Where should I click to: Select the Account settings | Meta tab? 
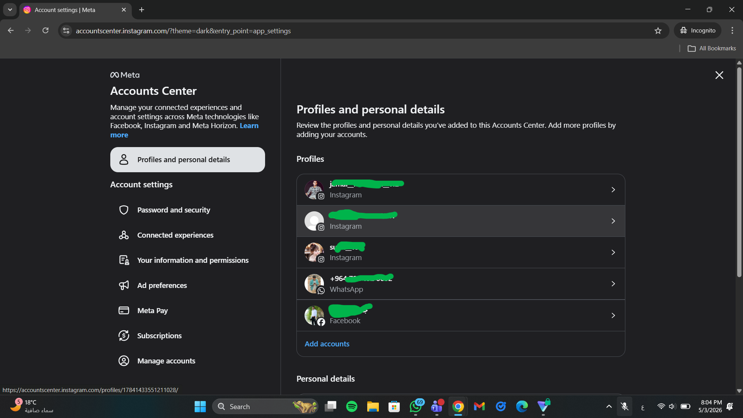[75, 10]
